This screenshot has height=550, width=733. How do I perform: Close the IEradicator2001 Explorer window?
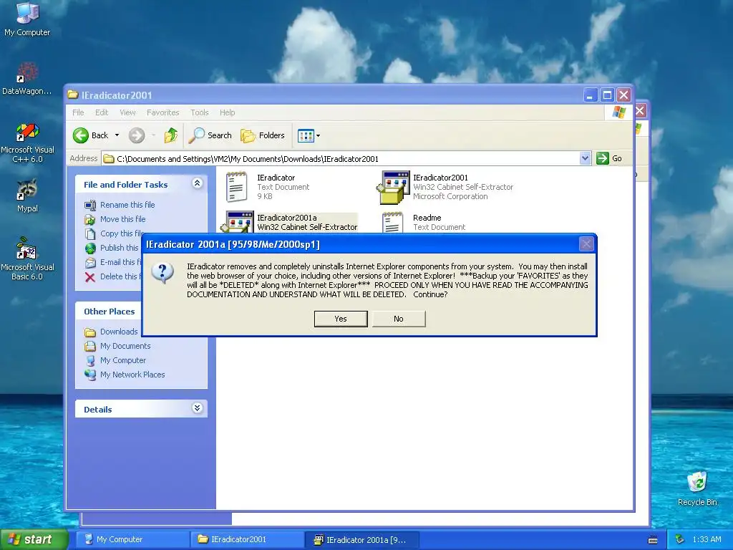[623, 95]
